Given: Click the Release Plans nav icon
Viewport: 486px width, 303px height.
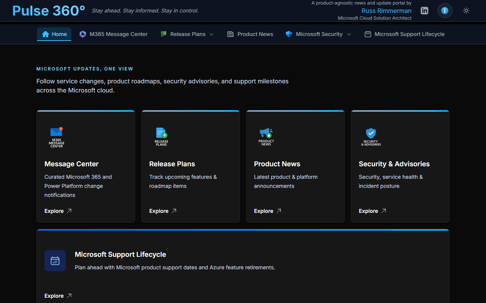Looking at the screenshot, I should (x=164, y=34).
